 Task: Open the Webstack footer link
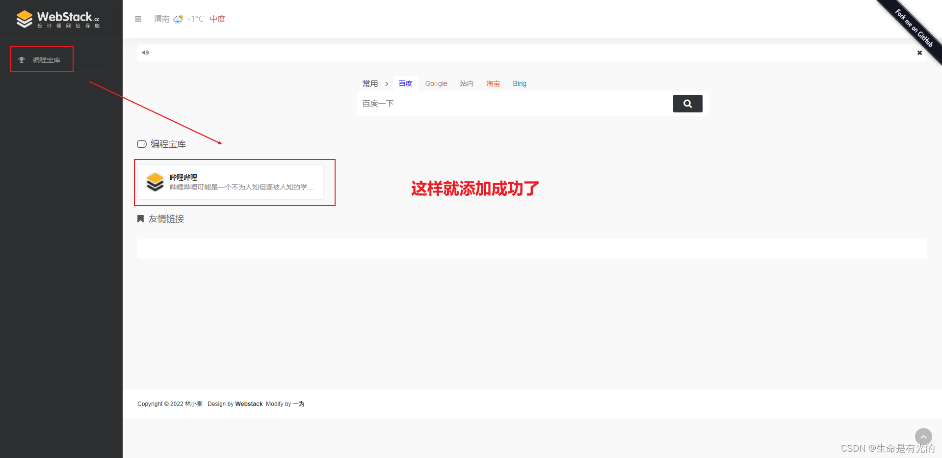tap(249, 404)
